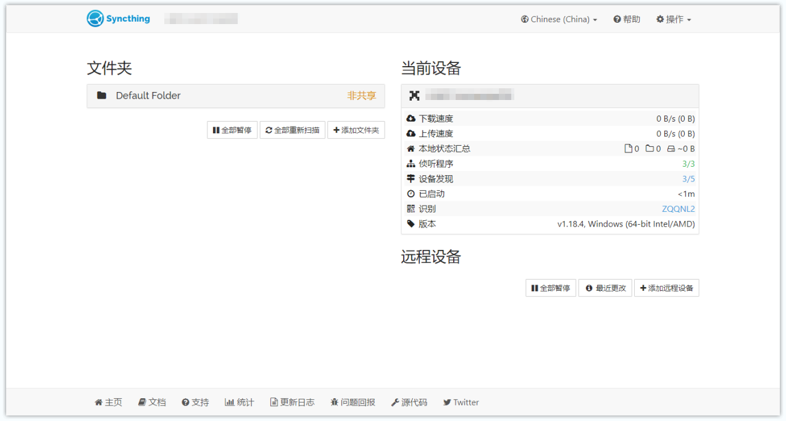Click the Twitter bird icon in footer
The image size is (786, 421).
pos(447,402)
